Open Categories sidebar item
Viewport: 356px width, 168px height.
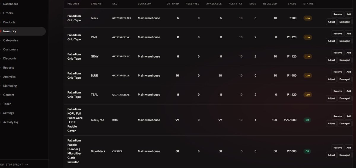coord(10,40)
